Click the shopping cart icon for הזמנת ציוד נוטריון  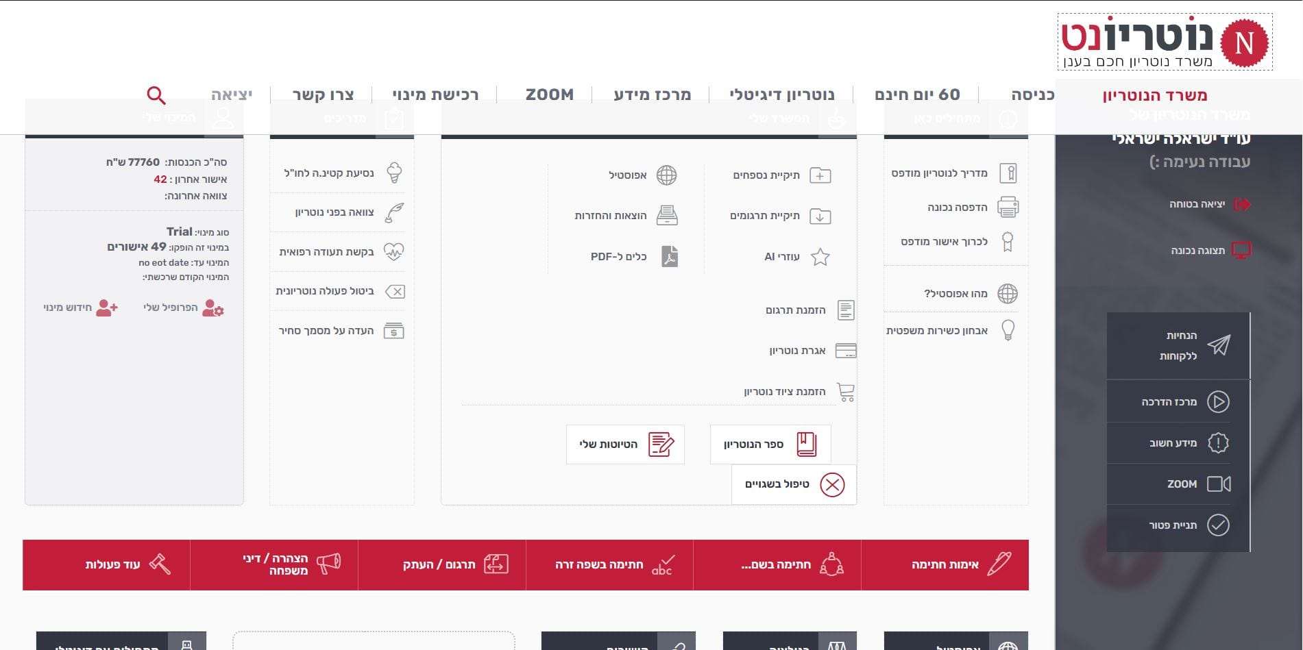coord(846,392)
